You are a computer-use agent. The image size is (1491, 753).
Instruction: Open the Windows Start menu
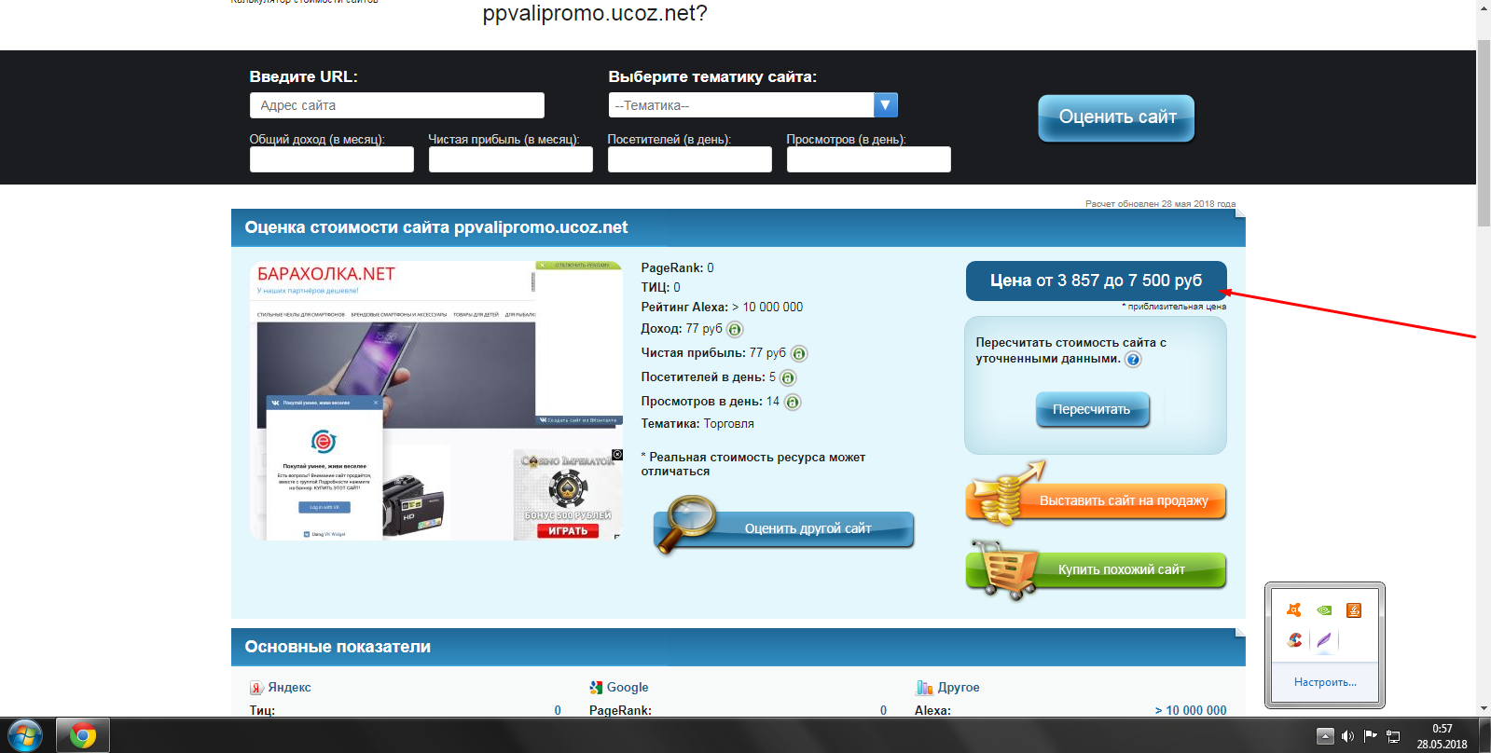tap(25, 735)
